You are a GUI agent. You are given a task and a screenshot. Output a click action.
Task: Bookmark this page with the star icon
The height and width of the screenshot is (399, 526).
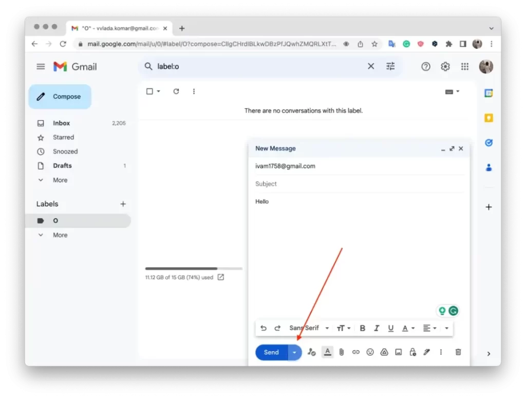tap(374, 44)
